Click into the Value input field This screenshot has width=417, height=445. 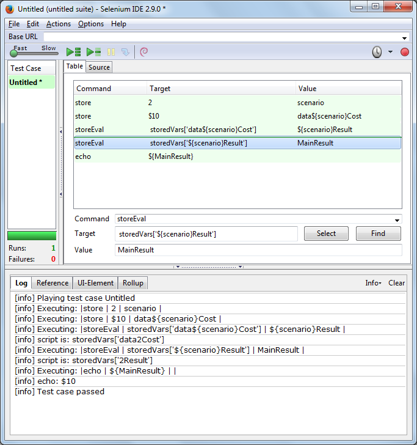coord(258,250)
